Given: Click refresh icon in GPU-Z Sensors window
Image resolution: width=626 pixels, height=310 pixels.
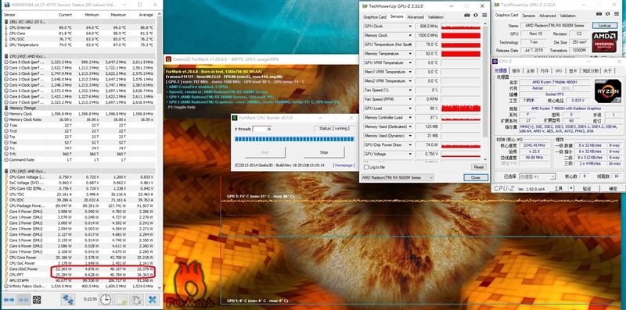Looking at the screenshot, I should (476, 16).
